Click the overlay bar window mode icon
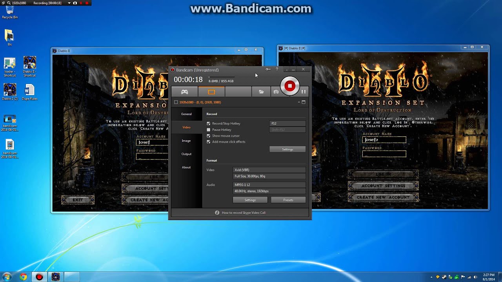 pos(3,3)
